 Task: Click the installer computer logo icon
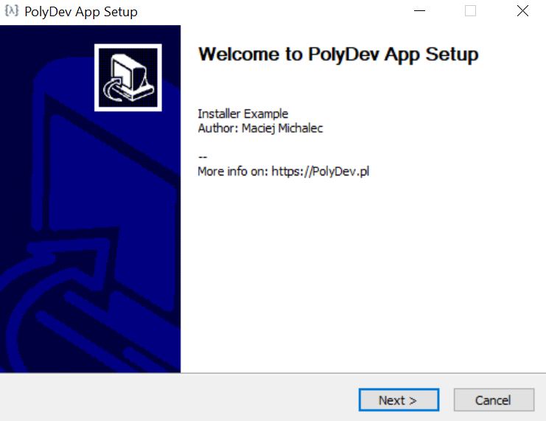127,77
